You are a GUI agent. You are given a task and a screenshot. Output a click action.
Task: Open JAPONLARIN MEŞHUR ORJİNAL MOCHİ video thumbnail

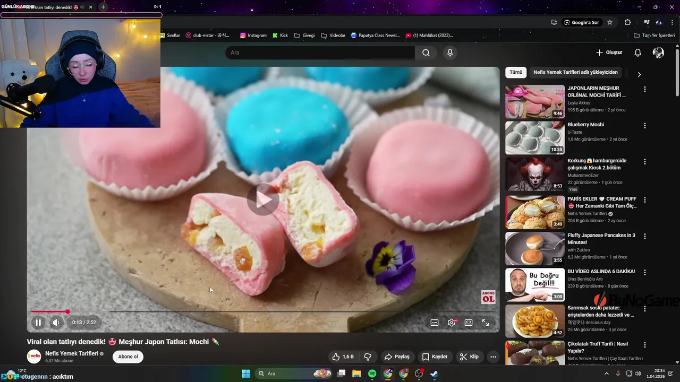[x=535, y=101]
